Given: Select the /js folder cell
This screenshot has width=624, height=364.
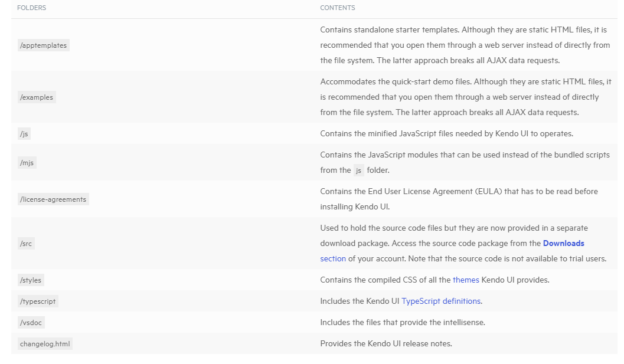Looking at the screenshot, I should click(x=24, y=134).
